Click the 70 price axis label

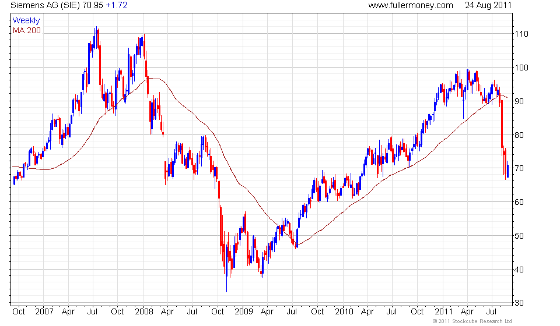coord(519,168)
